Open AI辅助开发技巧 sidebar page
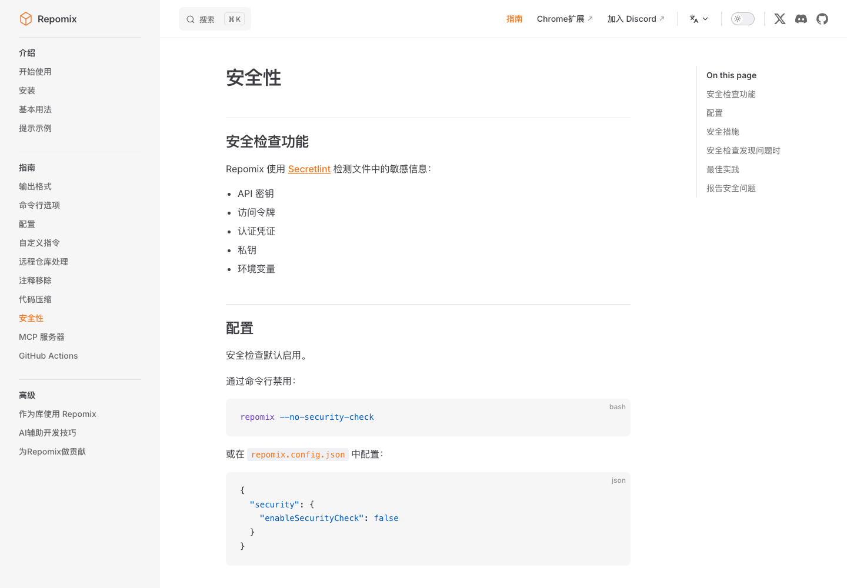The image size is (847, 588). 48,433
